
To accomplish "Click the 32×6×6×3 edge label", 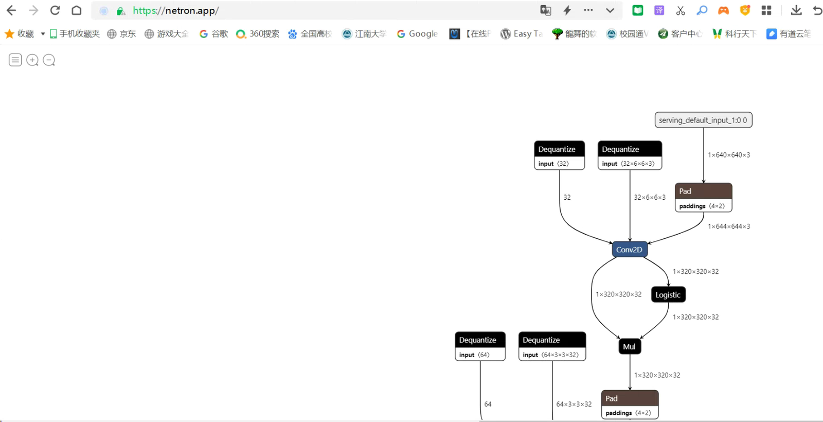I will [x=650, y=198].
